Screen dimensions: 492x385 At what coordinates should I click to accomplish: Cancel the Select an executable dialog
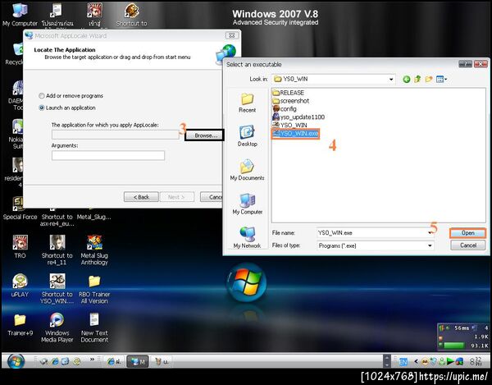click(468, 245)
